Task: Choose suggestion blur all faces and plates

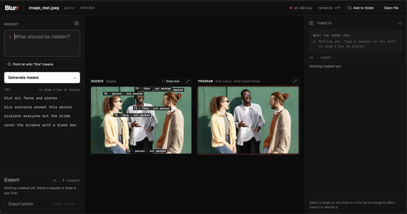Action: click(x=31, y=98)
